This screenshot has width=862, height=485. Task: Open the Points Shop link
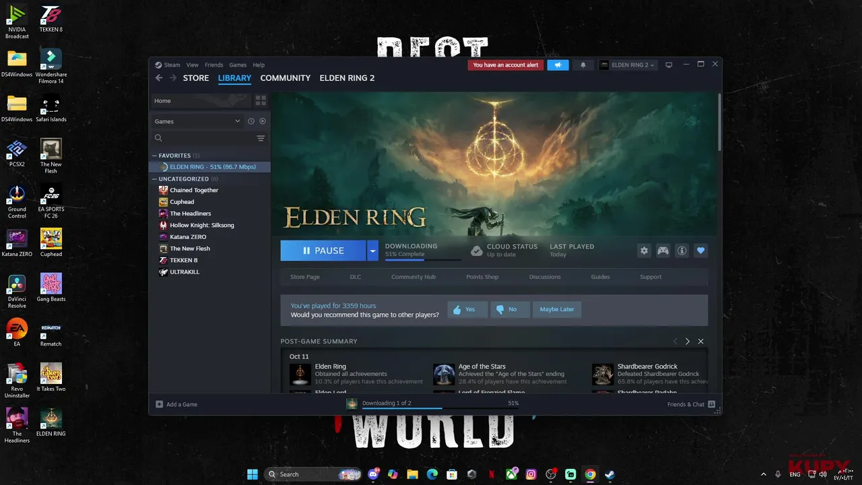[x=482, y=277]
